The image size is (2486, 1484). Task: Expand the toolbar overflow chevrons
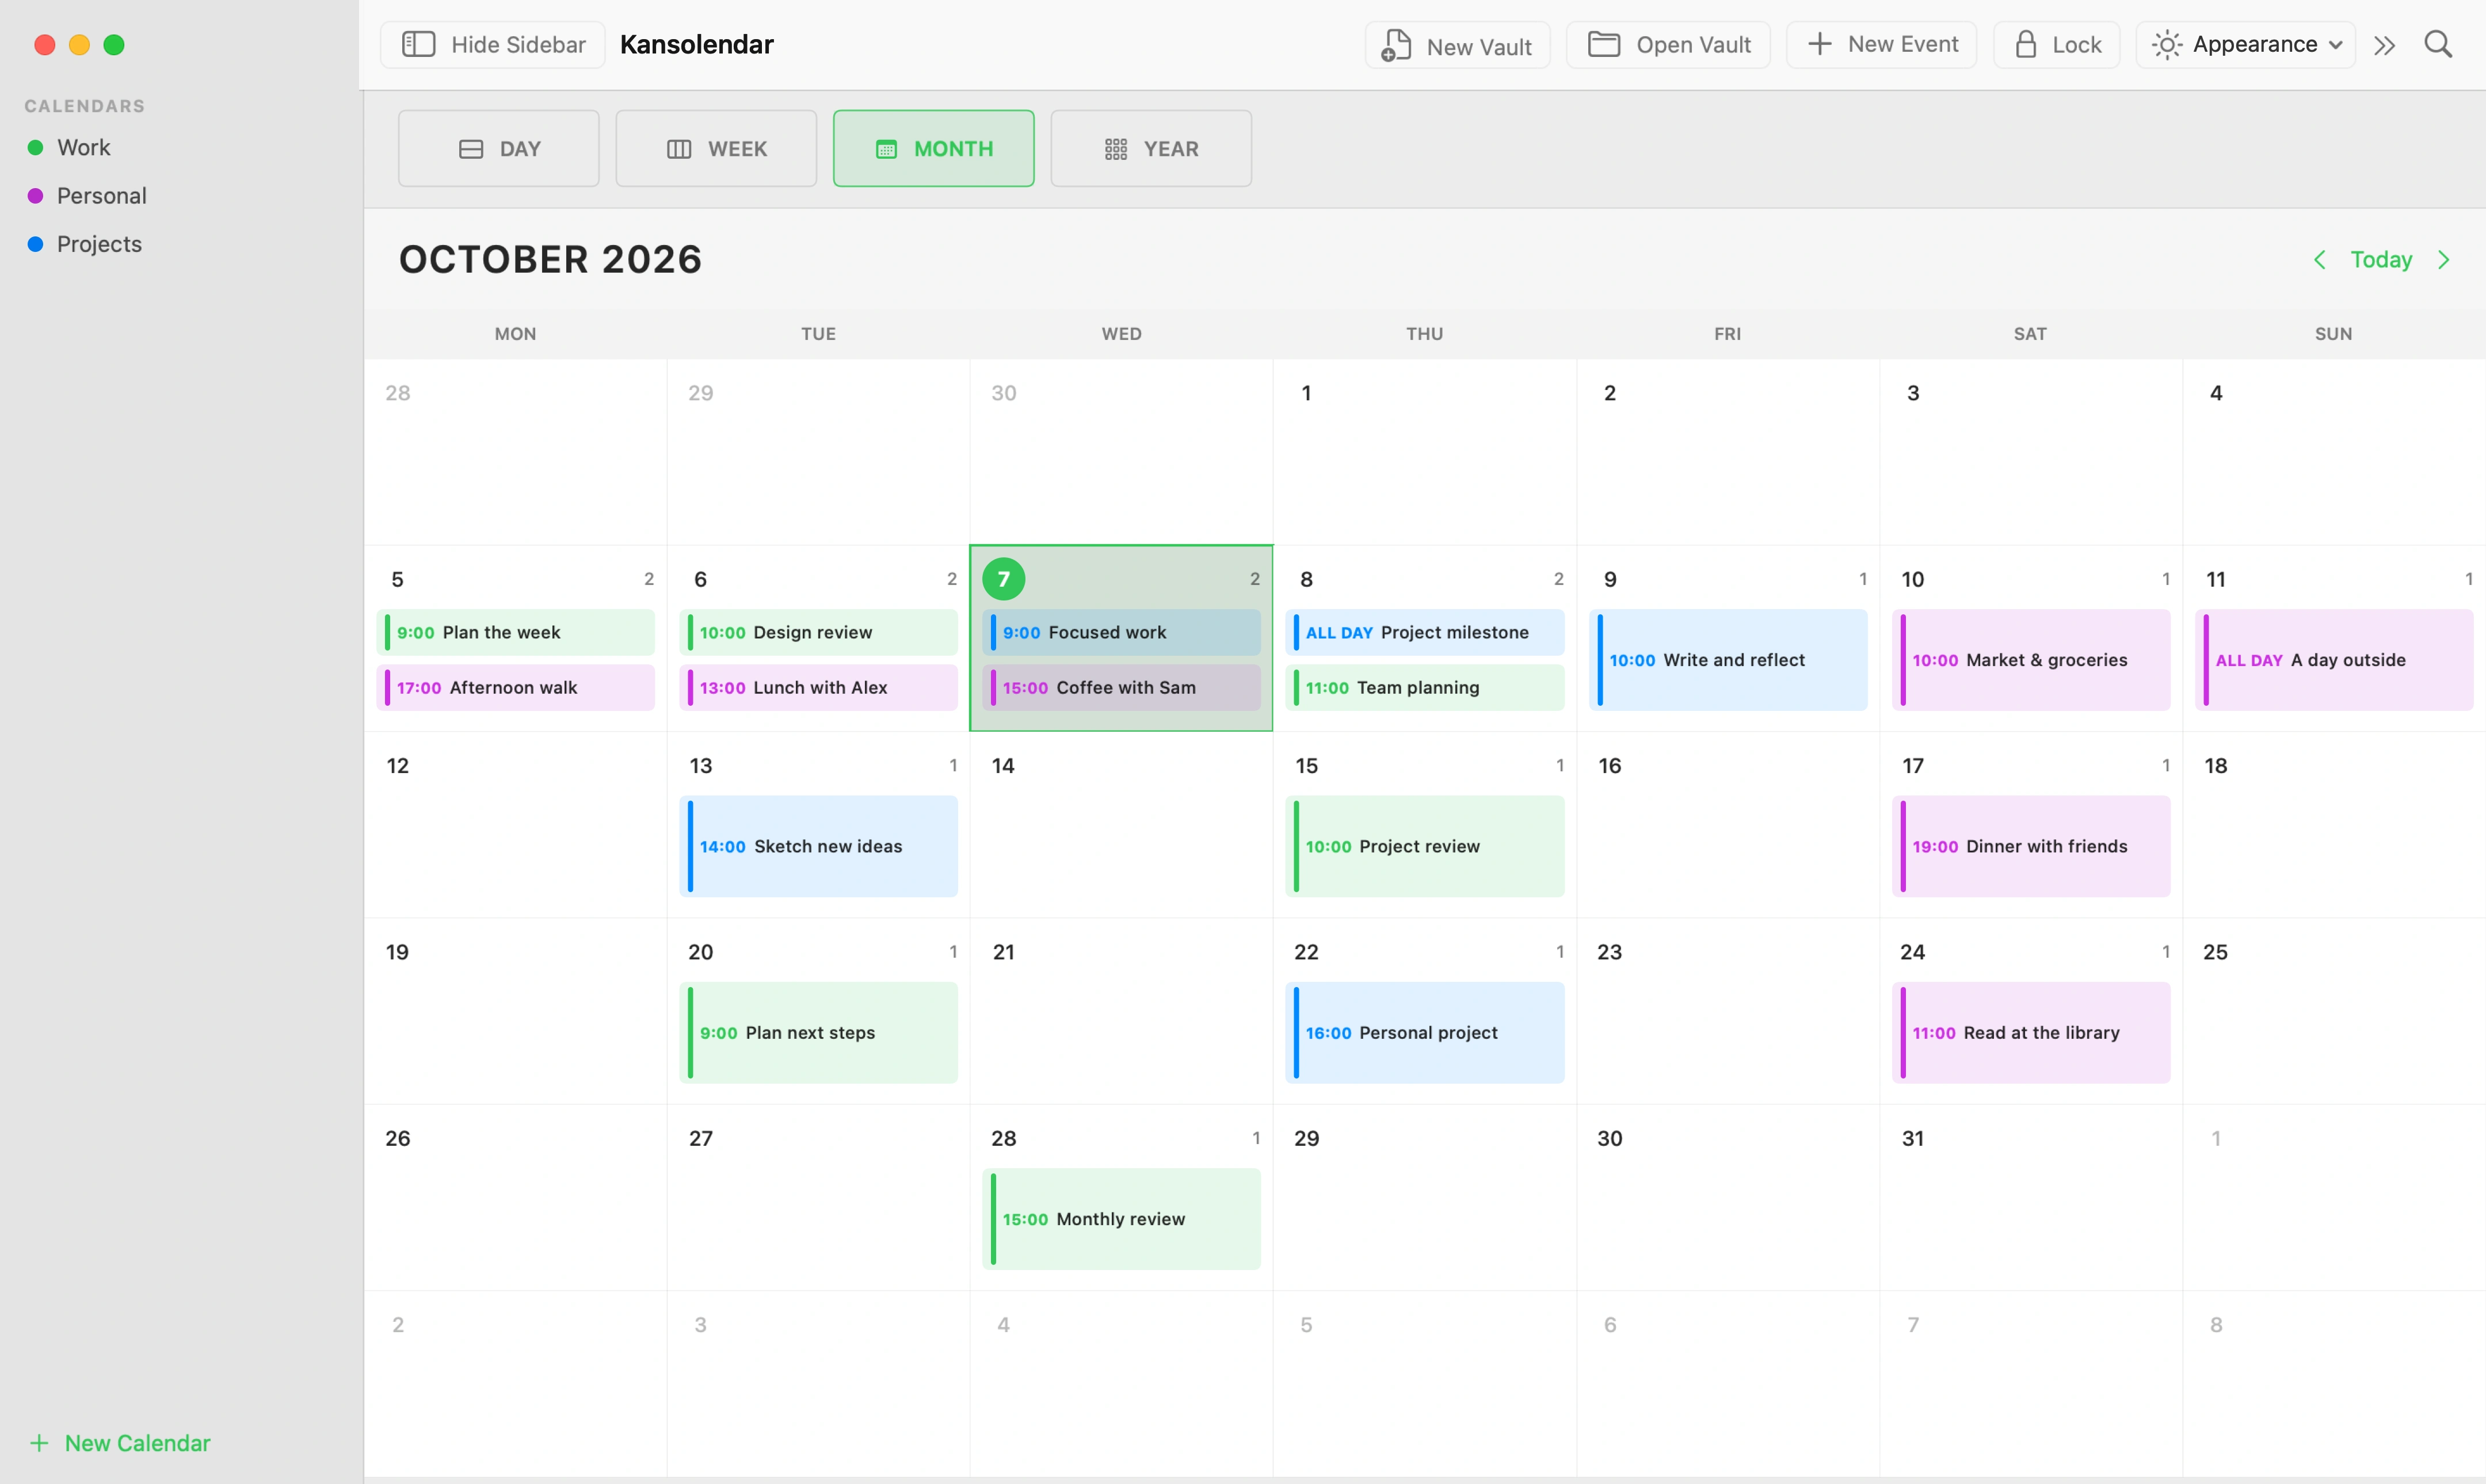(2384, 45)
